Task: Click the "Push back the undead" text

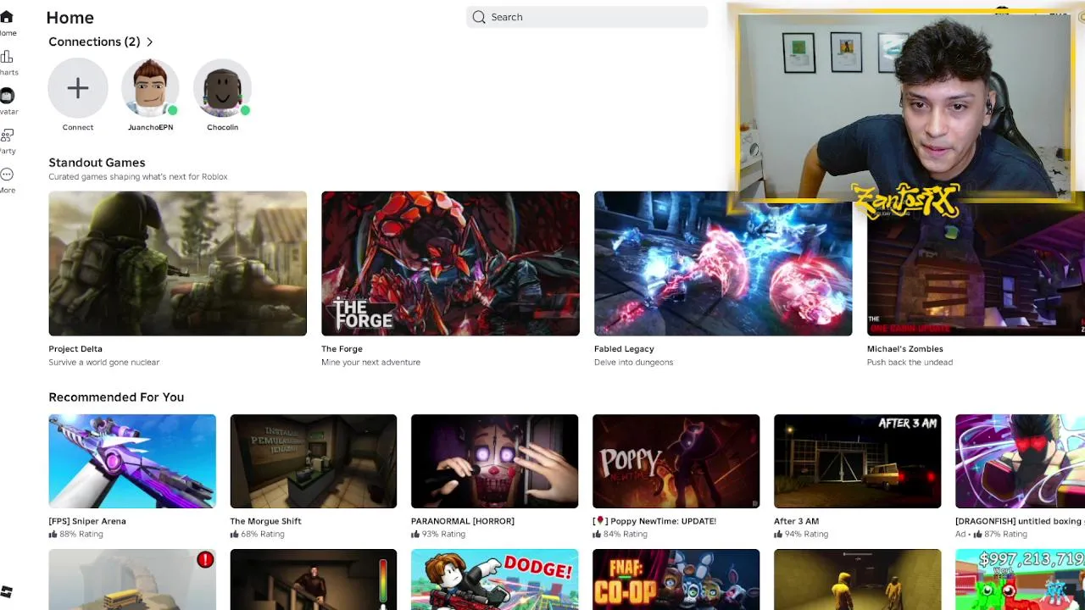Action: point(910,363)
